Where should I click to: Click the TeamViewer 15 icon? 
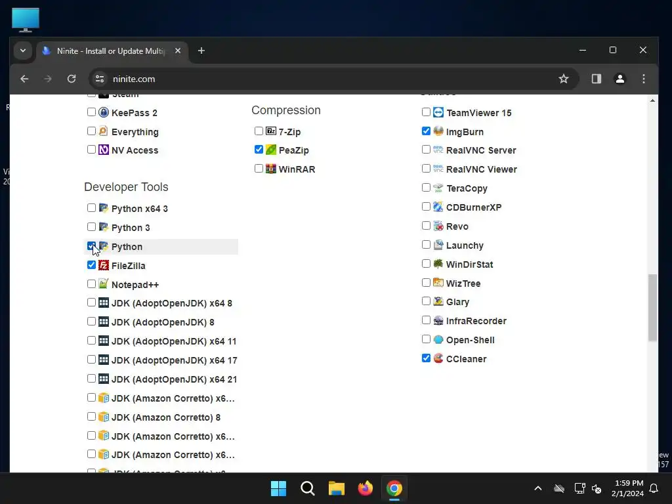(x=438, y=112)
